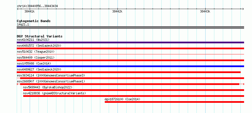
Task: Select nsv1055088 (Coe2014) label
Action: click(x=34, y=63)
